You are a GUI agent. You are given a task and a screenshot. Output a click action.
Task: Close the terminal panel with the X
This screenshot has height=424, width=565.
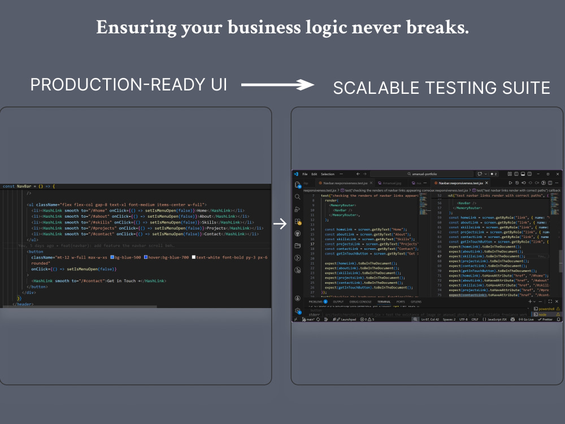pyautogui.click(x=557, y=301)
